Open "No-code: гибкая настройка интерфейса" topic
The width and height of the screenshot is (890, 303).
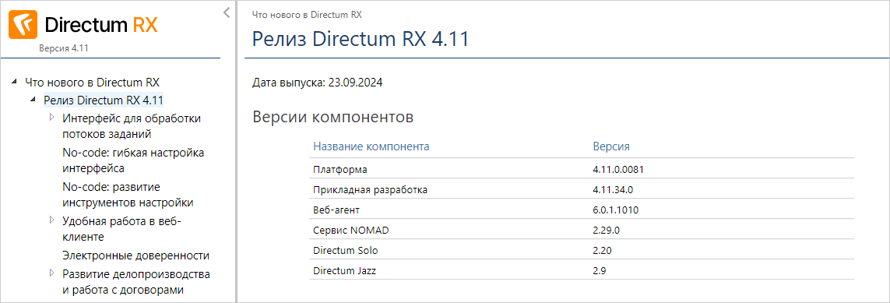(133, 160)
